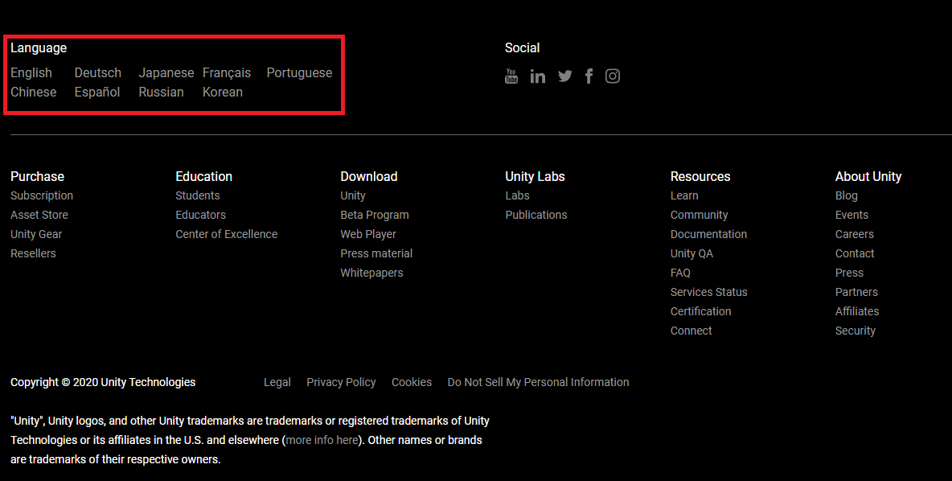This screenshot has width=952, height=481.
Task: Click the Resources column heading
Action: click(x=700, y=177)
